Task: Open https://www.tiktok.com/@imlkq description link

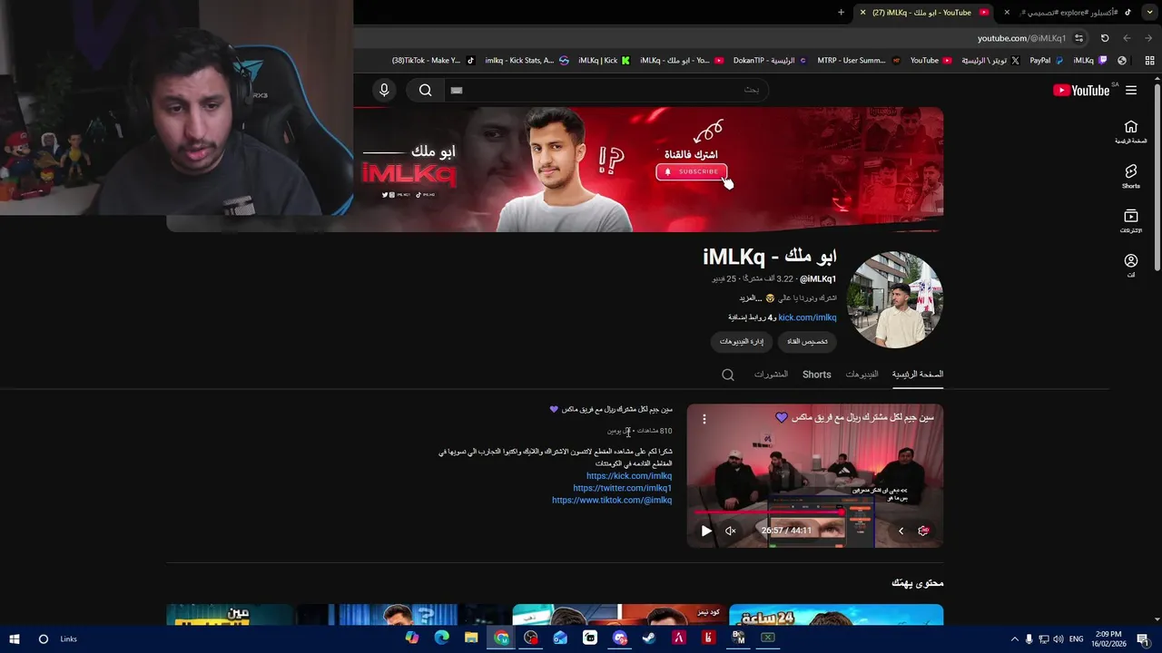Action: click(x=612, y=500)
